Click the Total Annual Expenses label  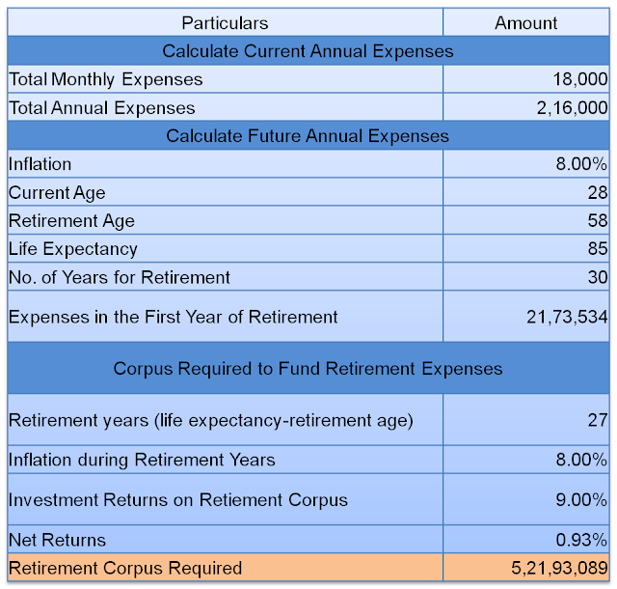tap(102, 108)
